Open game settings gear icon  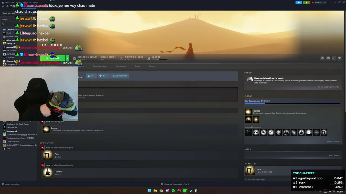(x=322, y=58)
